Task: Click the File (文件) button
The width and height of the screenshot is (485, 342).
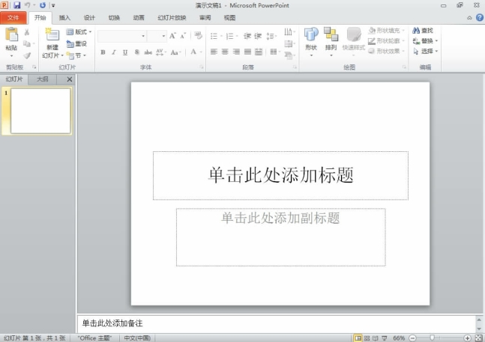Action: click(x=13, y=17)
